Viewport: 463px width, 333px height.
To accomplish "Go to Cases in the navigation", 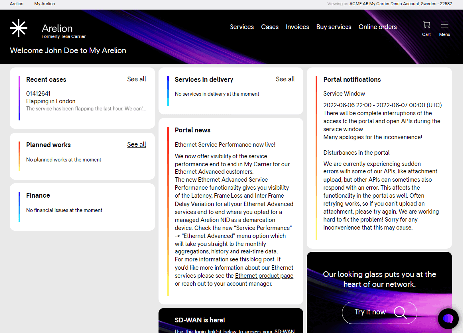I will click(270, 27).
